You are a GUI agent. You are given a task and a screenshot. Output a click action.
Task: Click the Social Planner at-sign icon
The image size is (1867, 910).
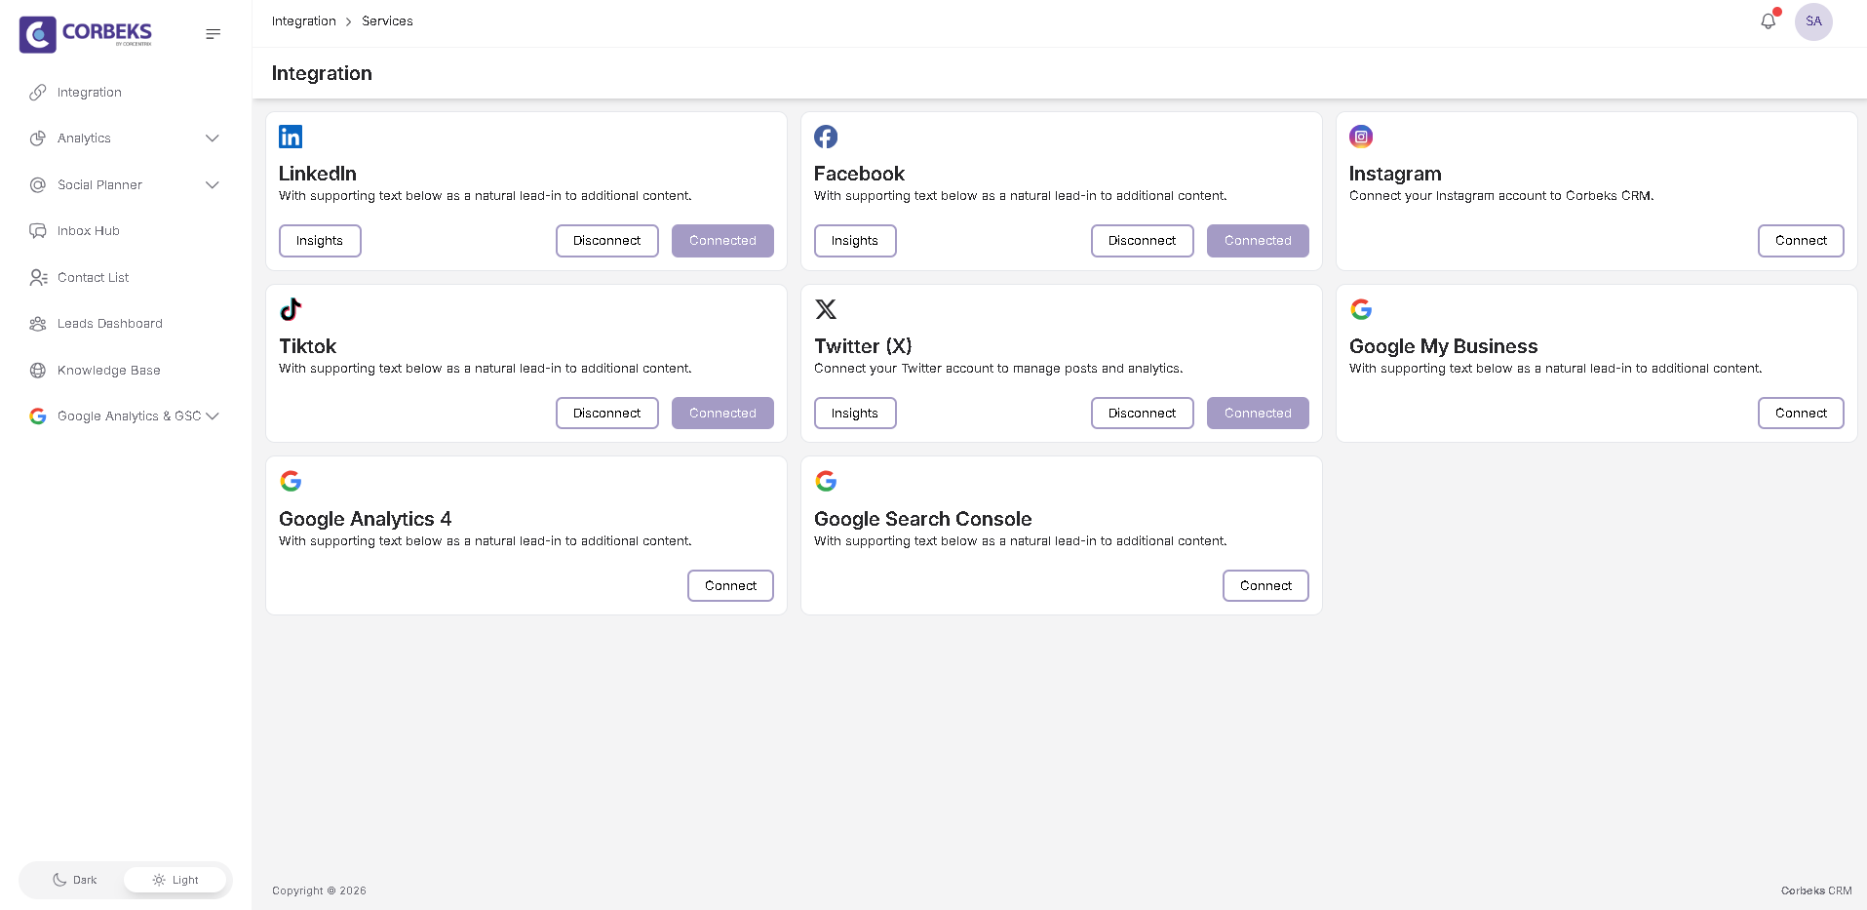click(x=38, y=184)
